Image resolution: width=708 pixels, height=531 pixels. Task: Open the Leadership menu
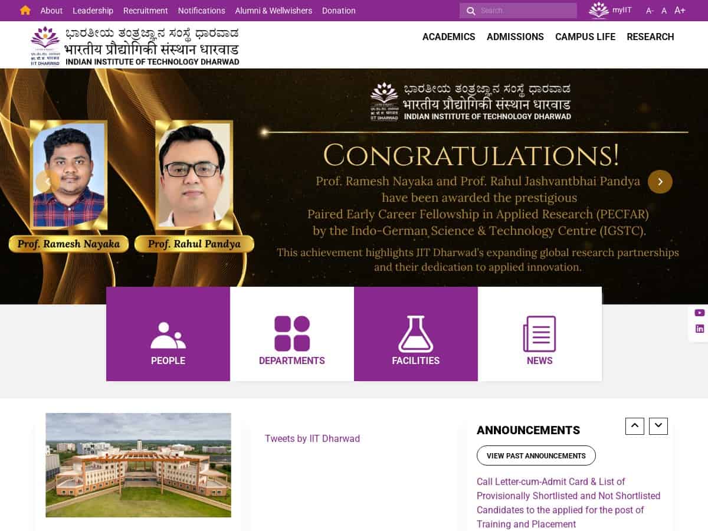pos(93,11)
